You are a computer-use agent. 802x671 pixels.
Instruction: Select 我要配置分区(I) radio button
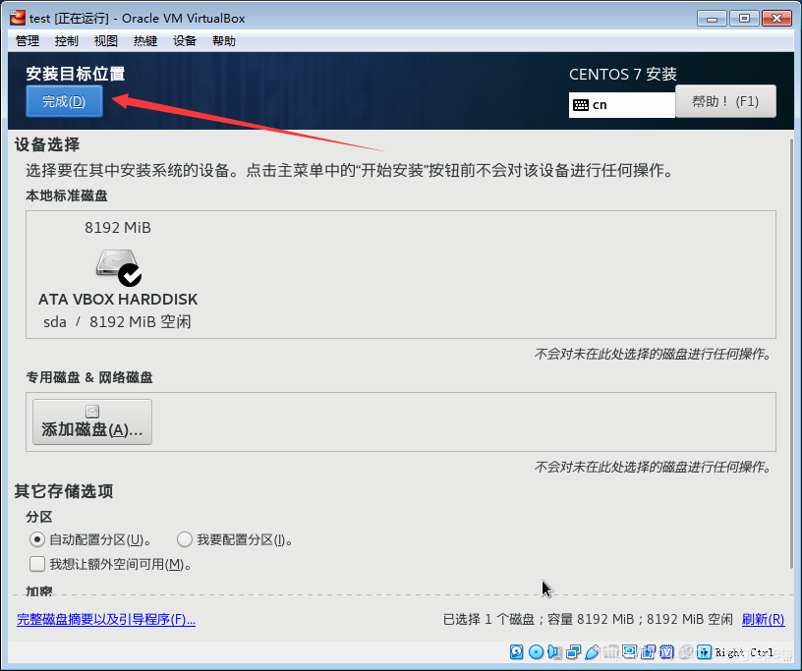(x=184, y=539)
